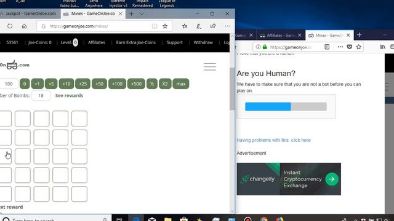Screen dimensions: 394x221
Task: Set bet to max
Action: click(180, 83)
